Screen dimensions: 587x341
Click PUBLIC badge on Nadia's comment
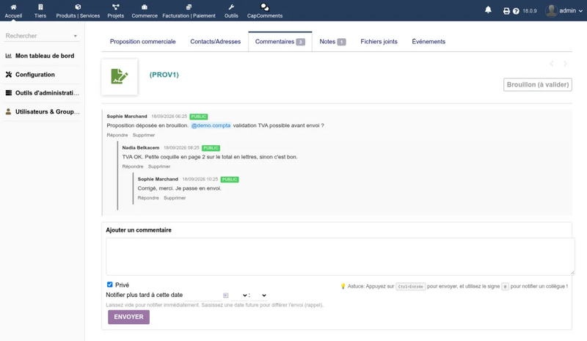211,148
